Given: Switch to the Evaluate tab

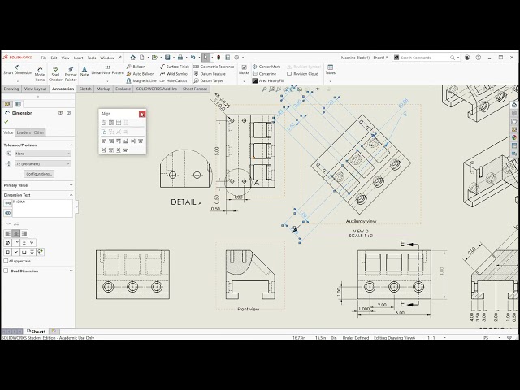Looking at the screenshot, I should 123,89.
